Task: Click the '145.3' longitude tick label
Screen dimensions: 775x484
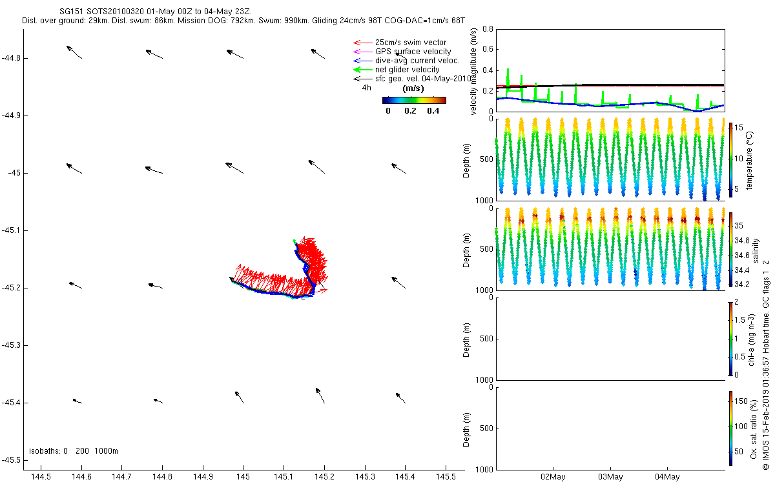Action: pyautogui.click(x=365, y=476)
